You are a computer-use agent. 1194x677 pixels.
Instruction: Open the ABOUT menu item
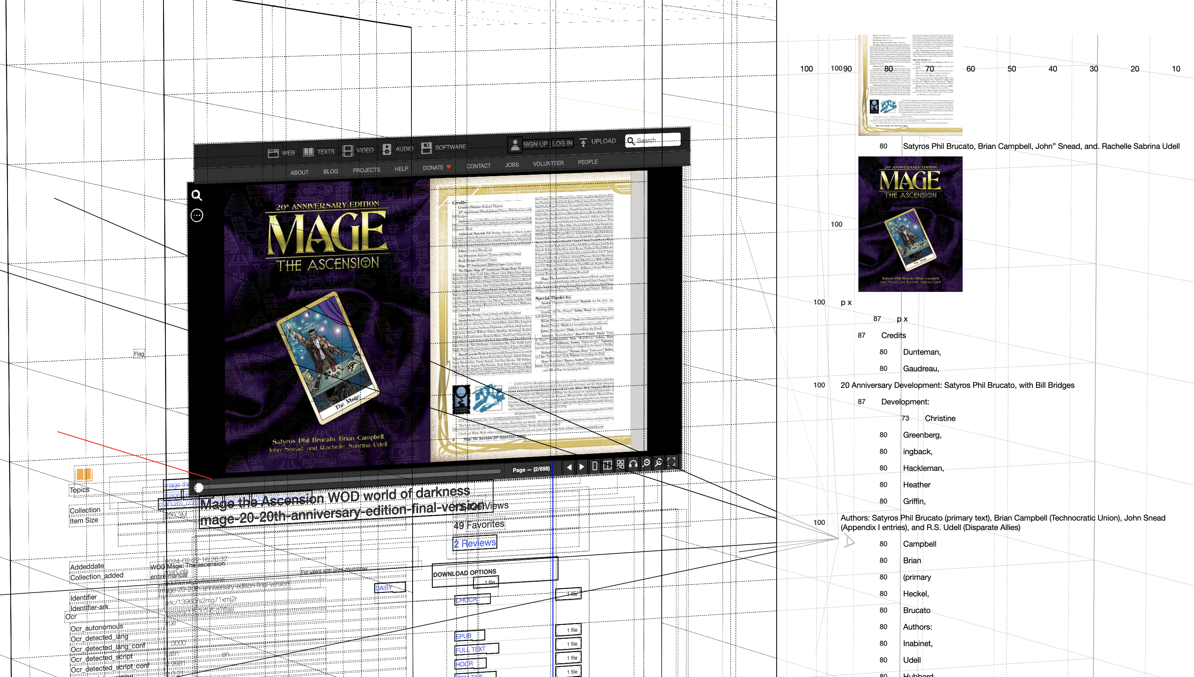[x=299, y=172]
